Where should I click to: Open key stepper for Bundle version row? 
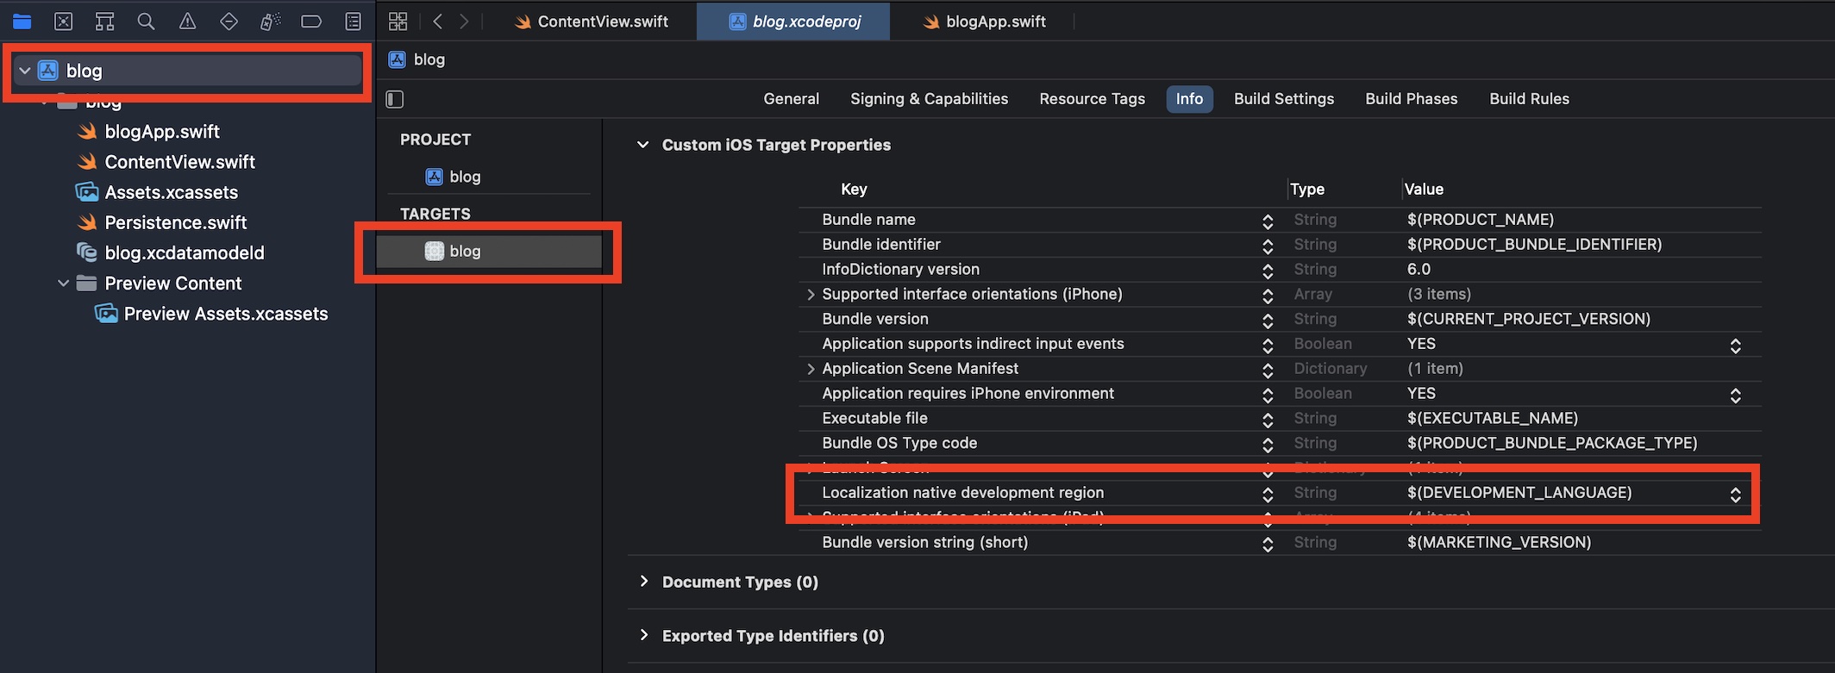pos(1268,321)
